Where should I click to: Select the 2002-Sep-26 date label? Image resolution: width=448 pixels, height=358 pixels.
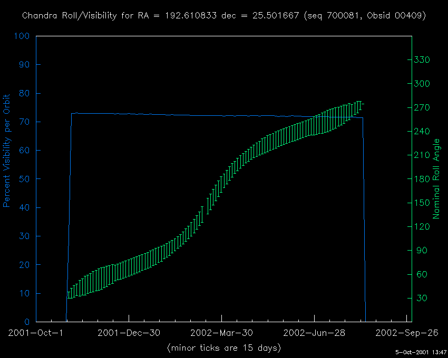[x=406, y=333]
